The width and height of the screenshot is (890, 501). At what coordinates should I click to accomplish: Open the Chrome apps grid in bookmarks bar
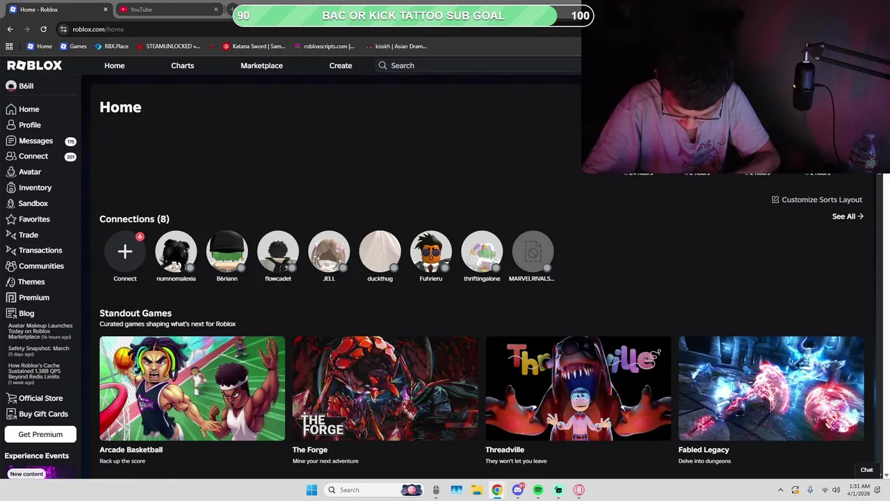(9, 46)
